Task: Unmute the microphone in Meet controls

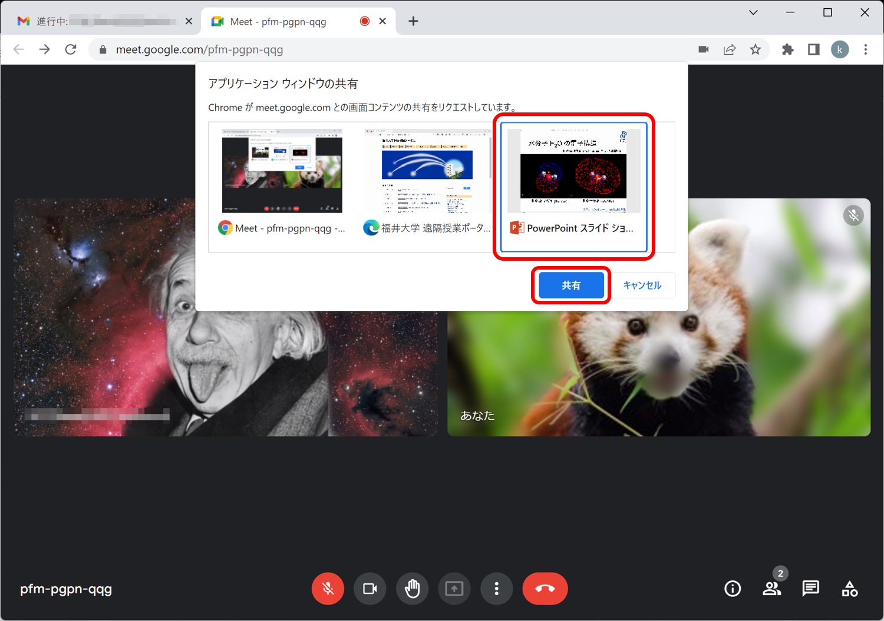Action: point(328,589)
